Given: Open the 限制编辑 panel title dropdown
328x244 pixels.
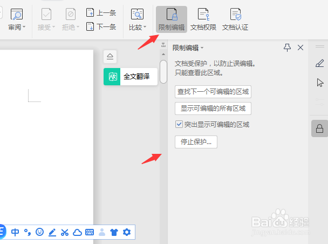Looking at the screenshot, I should click(202, 48).
